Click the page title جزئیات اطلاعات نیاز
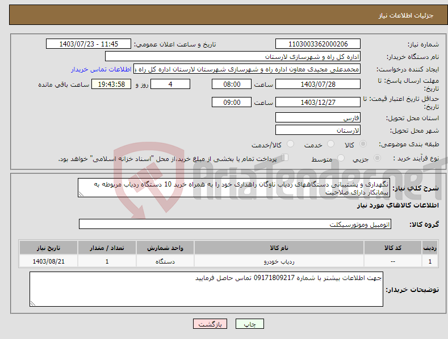448x339 pixels. [x=406, y=15]
